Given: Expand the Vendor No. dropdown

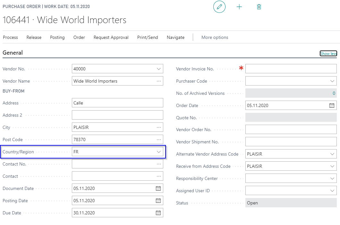Looking at the screenshot, I should 159,69.
